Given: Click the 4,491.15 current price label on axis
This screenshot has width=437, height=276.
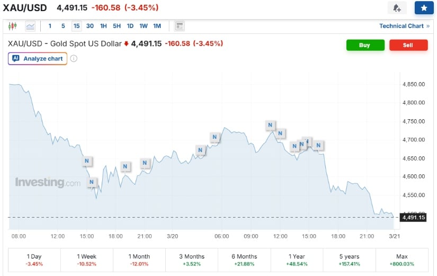Looking at the screenshot, I should (x=413, y=217).
